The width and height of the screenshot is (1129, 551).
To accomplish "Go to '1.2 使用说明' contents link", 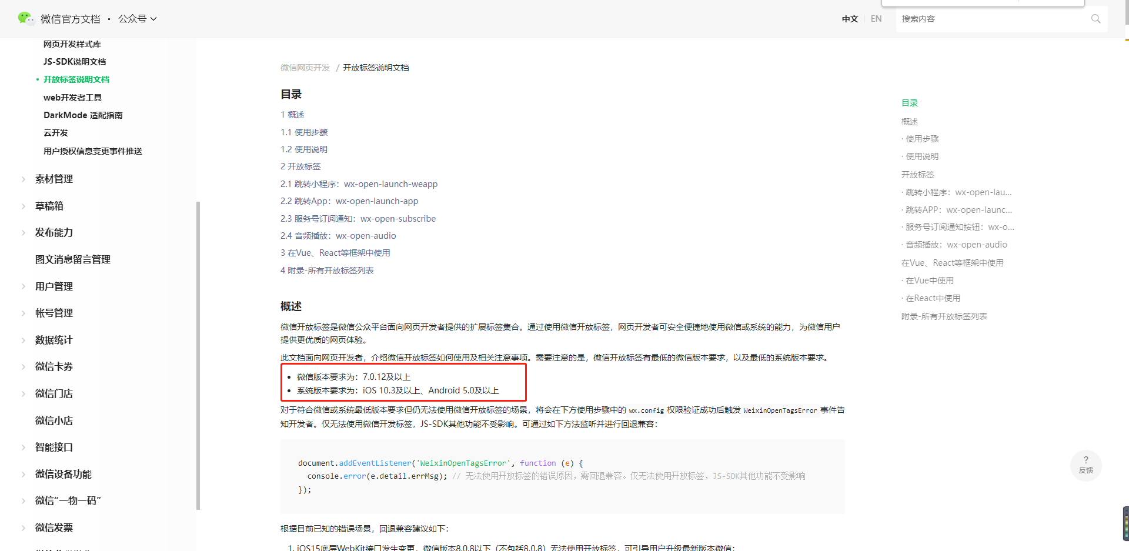I will (304, 149).
